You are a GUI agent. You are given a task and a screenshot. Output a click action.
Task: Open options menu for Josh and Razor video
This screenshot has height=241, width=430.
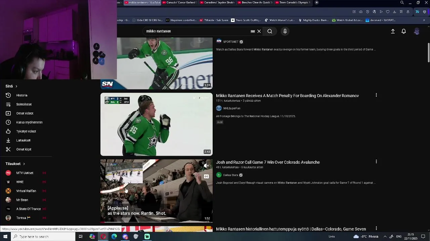coord(376,162)
